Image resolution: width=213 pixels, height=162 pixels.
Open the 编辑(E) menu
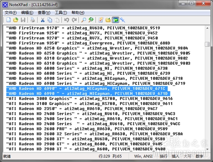pos(27,13)
